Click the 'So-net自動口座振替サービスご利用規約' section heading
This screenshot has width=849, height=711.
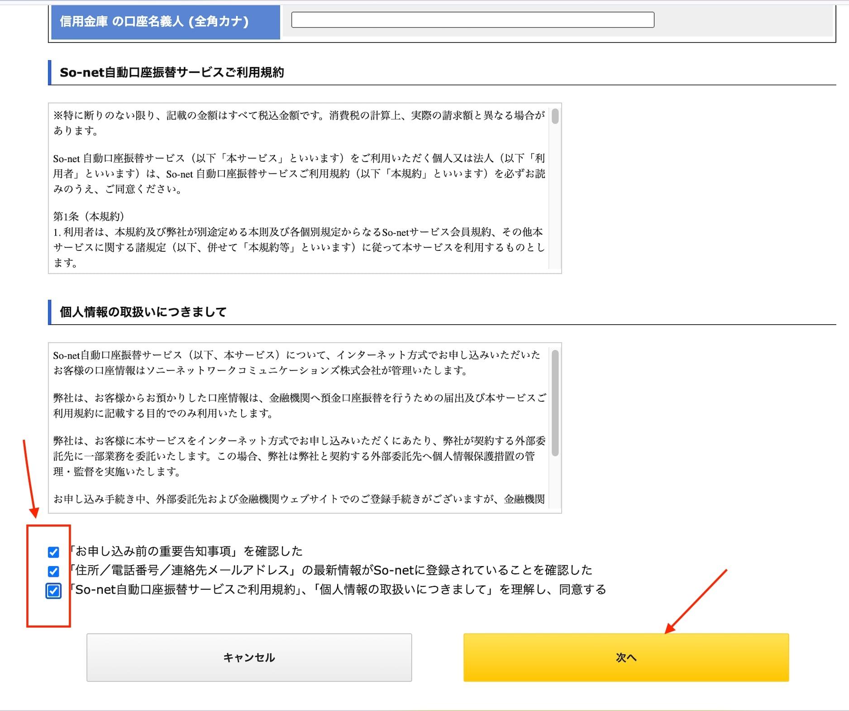(172, 72)
